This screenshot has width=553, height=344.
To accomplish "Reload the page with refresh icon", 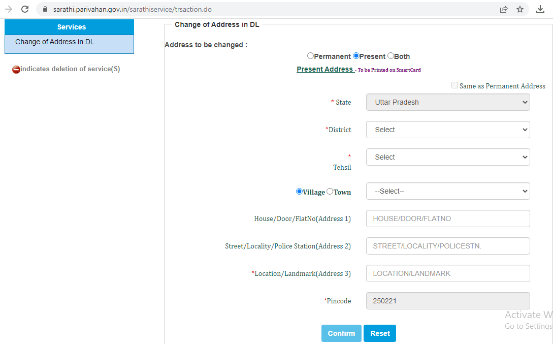I will point(25,9).
